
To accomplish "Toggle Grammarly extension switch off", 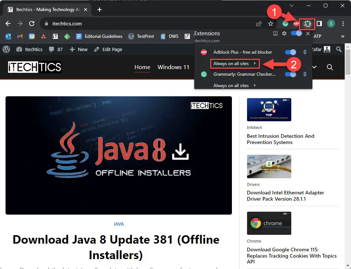I will pyautogui.click(x=291, y=74).
